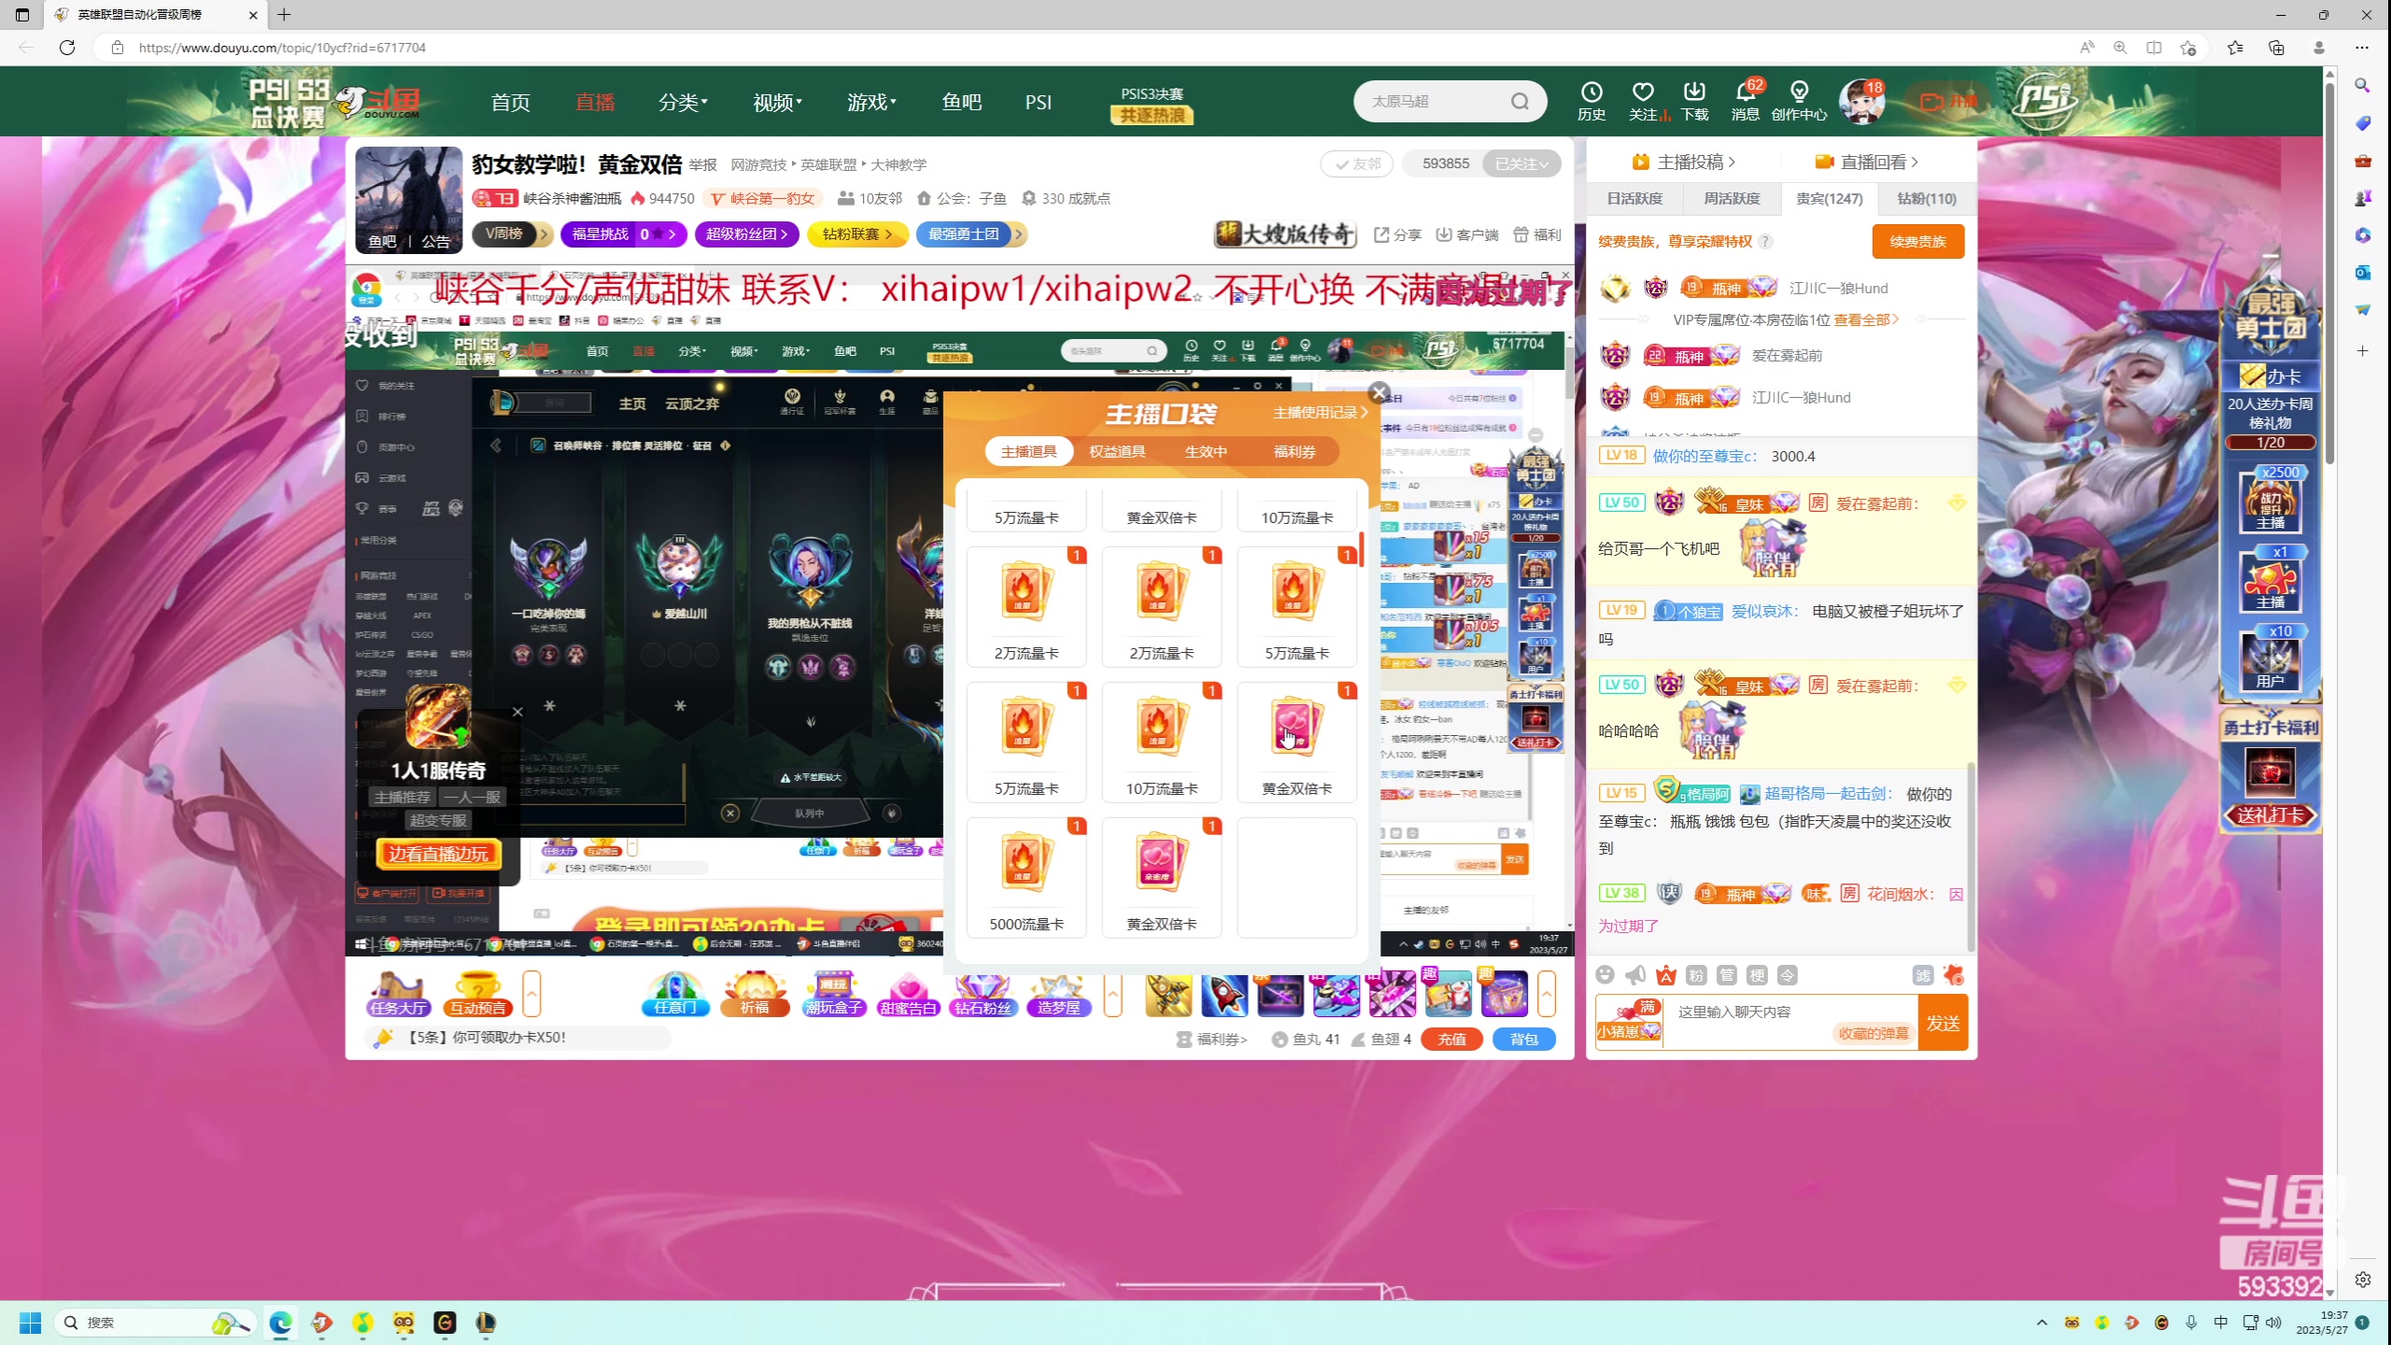Open the 主播投稿 chevron link
This screenshot has height=1345, width=2391.
1683,162
